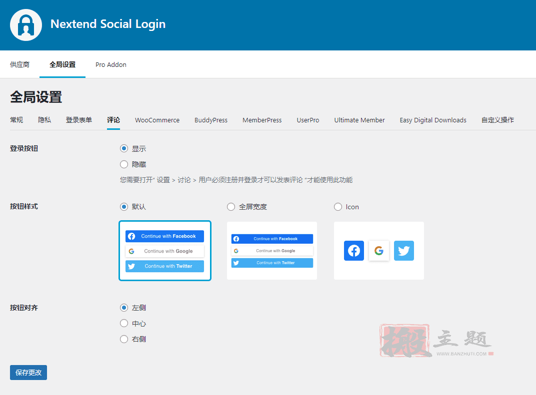Image resolution: width=536 pixels, height=395 pixels.
Task: Choose Icon button style radio
Action: pos(338,207)
